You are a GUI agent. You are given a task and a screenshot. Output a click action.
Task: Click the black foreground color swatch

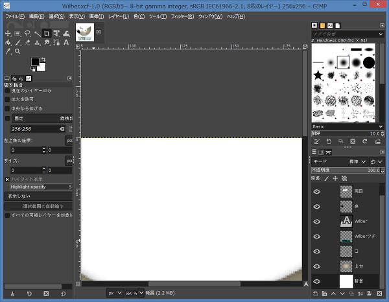pyautogui.click(x=35, y=62)
